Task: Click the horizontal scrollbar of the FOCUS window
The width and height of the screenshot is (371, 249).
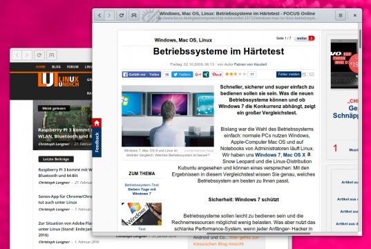Action: coord(258,233)
